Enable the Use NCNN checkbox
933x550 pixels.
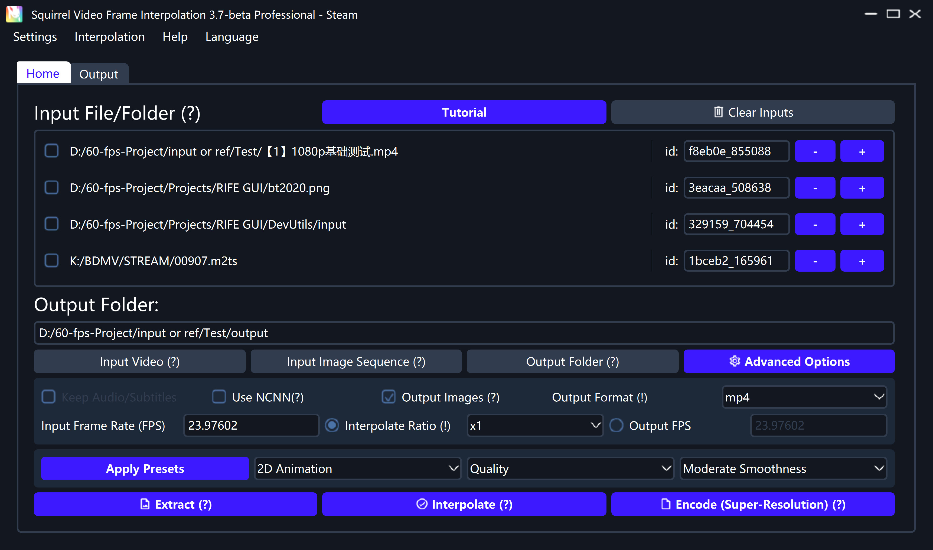point(219,397)
